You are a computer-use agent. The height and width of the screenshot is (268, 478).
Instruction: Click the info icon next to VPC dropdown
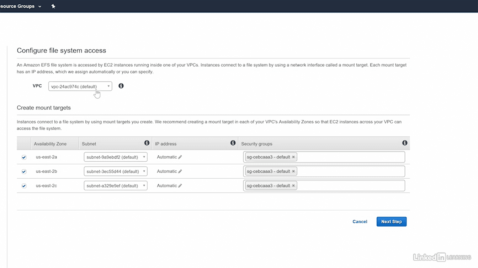[121, 86]
